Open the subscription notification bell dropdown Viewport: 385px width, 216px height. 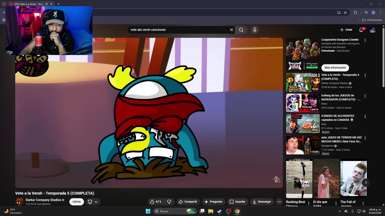point(93,202)
